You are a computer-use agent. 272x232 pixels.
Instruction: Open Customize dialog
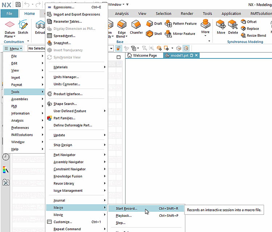coord(76,222)
